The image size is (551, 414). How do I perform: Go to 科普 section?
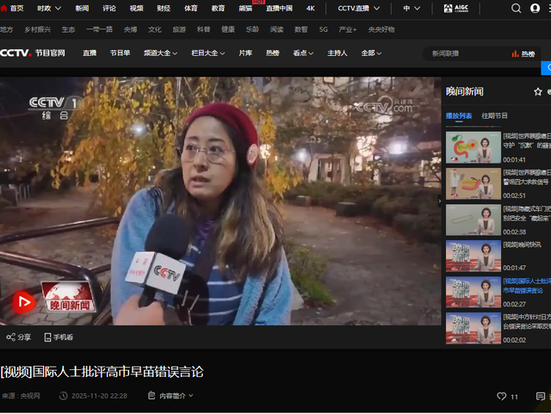point(203,29)
